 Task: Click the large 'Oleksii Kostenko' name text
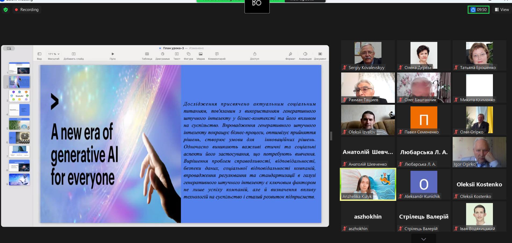tap(479, 184)
